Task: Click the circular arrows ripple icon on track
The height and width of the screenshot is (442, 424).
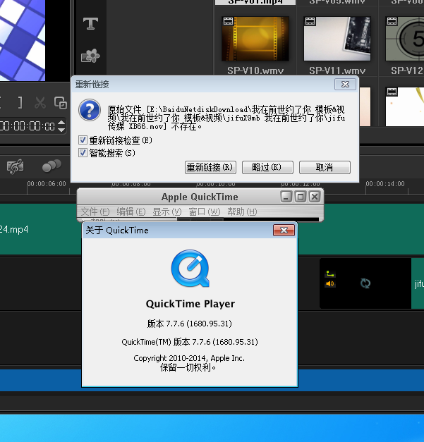Action: 365,283
